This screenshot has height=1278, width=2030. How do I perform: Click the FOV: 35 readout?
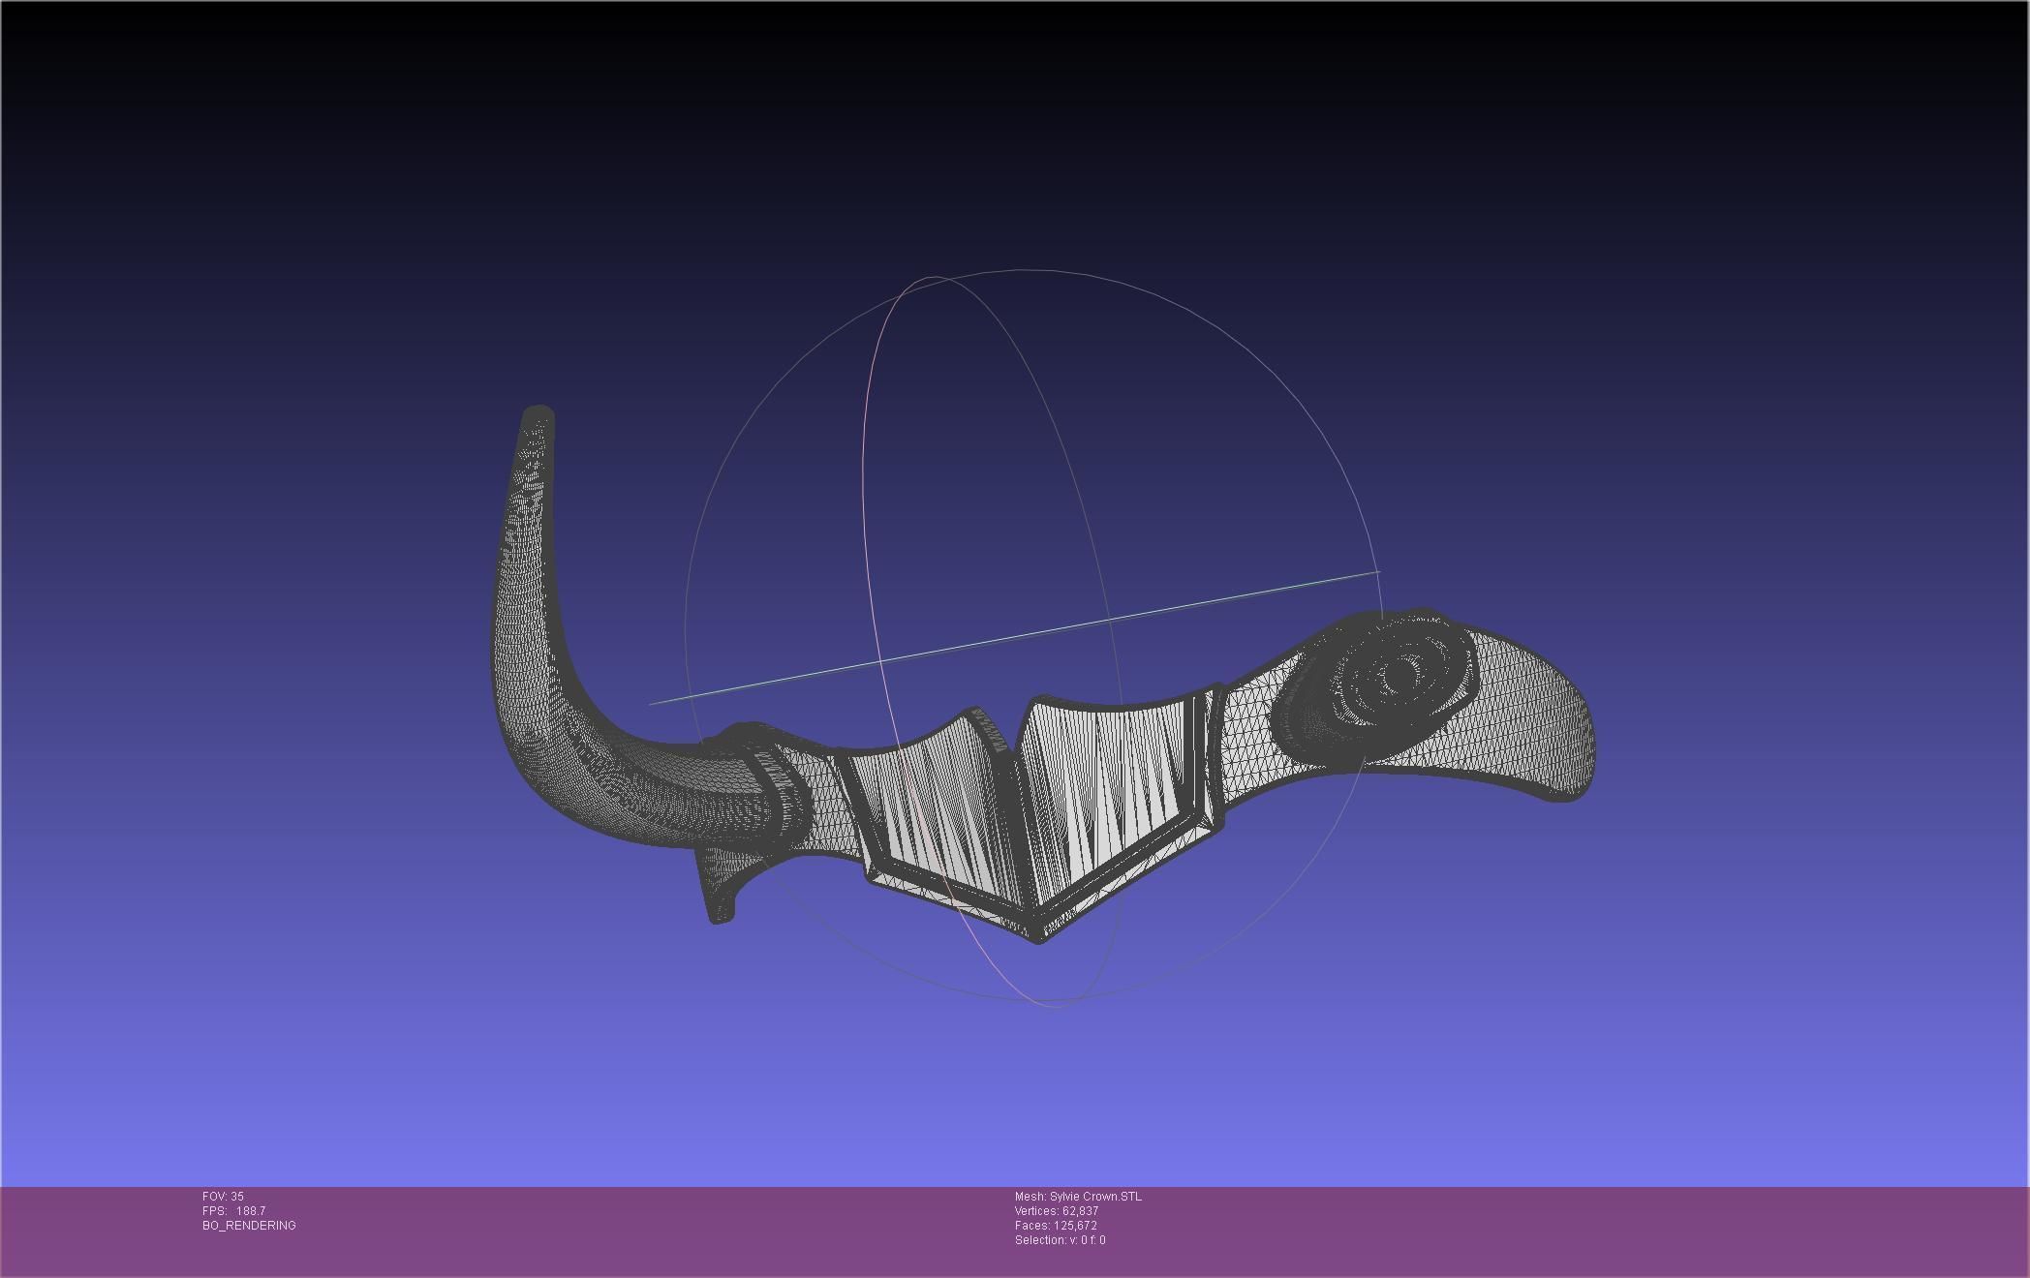223,1197
